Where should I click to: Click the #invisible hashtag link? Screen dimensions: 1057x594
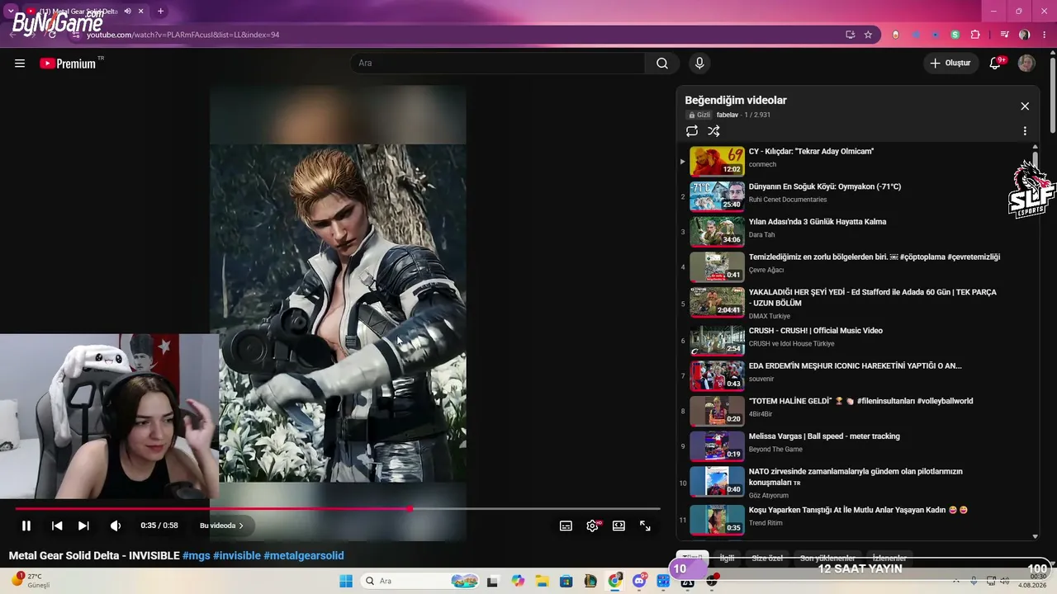[237, 556]
